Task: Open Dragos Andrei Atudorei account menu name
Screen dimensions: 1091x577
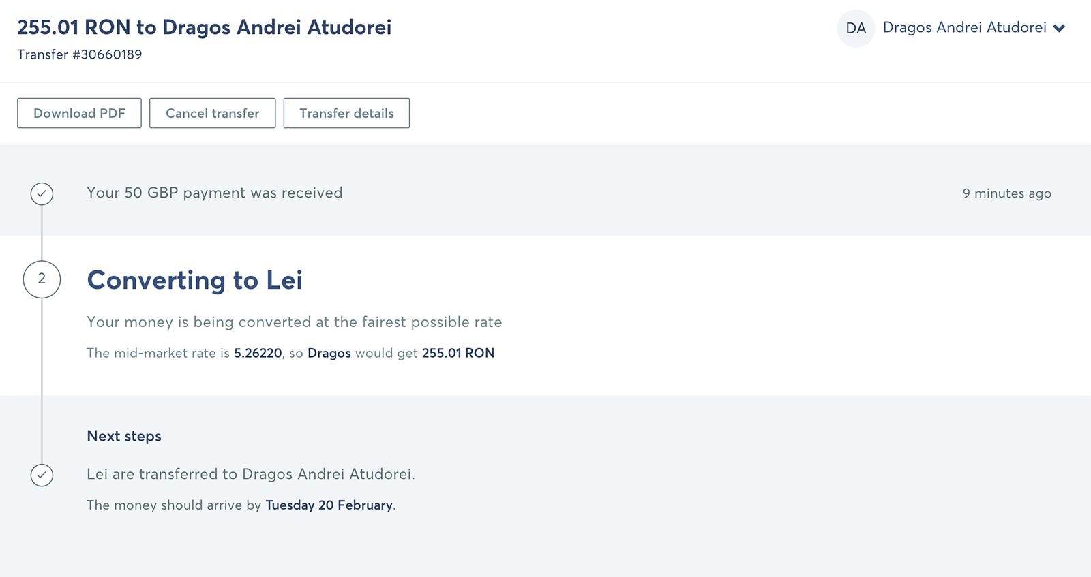Action: click(964, 27)
